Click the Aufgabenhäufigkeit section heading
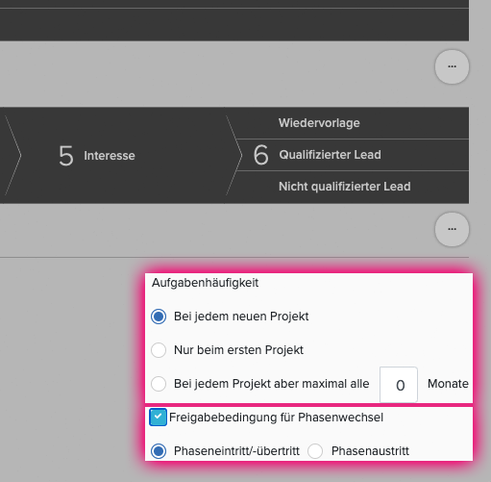 coord(205,283)
